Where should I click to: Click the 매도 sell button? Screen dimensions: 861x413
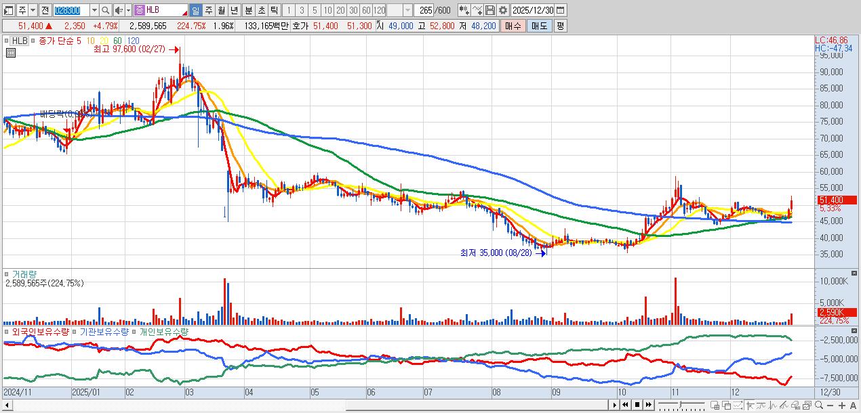click(539, 26)
